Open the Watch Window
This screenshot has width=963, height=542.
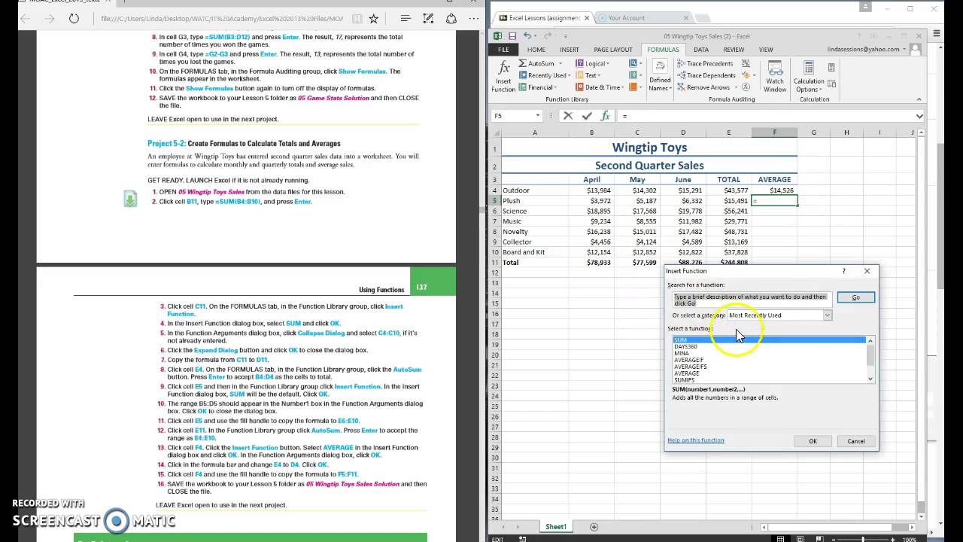(x=775, y=76)
